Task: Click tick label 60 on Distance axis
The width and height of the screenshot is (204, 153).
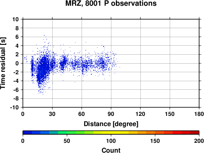Action: (x=82, y=114)
